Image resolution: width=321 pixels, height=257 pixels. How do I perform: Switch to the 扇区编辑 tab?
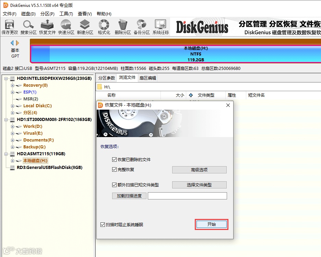click(147, 78)
